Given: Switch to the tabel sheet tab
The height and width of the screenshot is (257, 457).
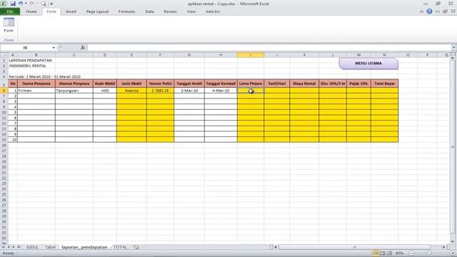Looking at the screenshot, I should tap(51, 247).
